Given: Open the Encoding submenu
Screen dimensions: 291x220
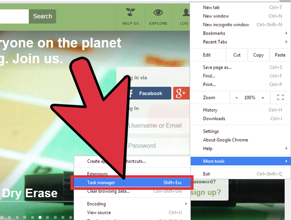Looking at the screenshot, I should (x=132, y=204).
